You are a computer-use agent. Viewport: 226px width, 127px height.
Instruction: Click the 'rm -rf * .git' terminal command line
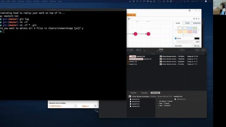28,25
